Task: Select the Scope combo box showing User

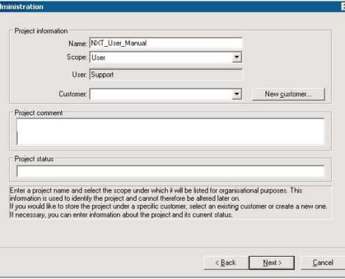Action: [166, 57]
